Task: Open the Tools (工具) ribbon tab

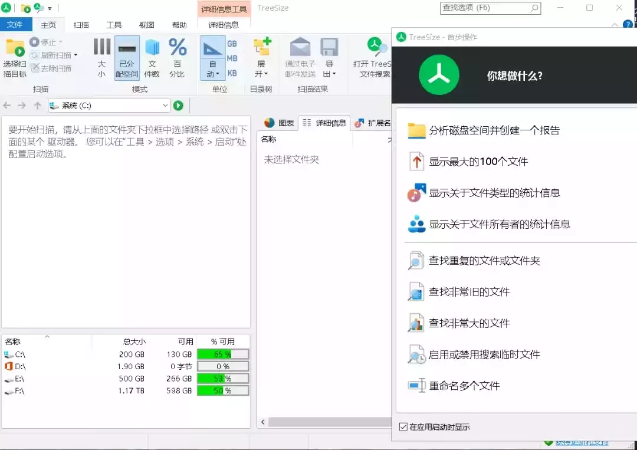Action: (x=114, y=25)
